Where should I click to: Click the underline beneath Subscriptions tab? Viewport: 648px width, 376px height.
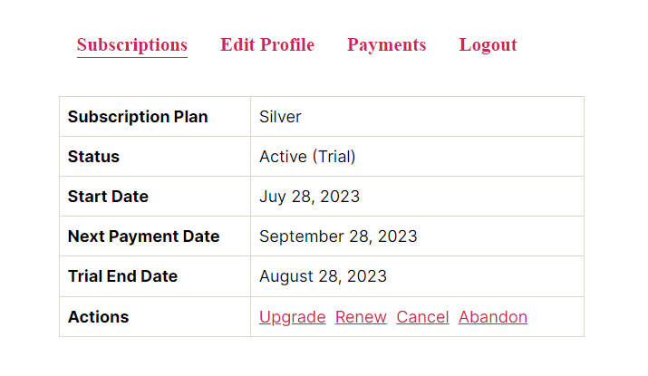tap(131, 57)
